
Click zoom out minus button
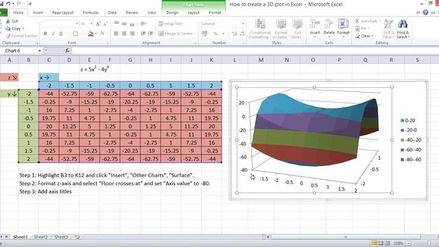click(409, 244)
